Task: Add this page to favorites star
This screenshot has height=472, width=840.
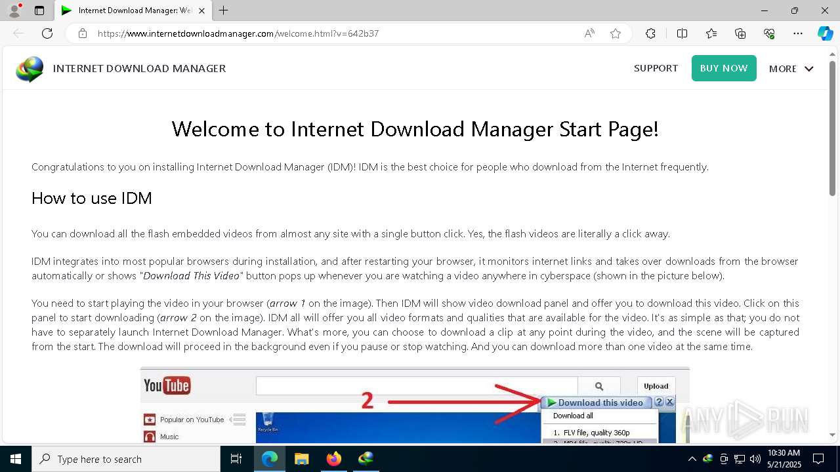Action: pos(616,33)
